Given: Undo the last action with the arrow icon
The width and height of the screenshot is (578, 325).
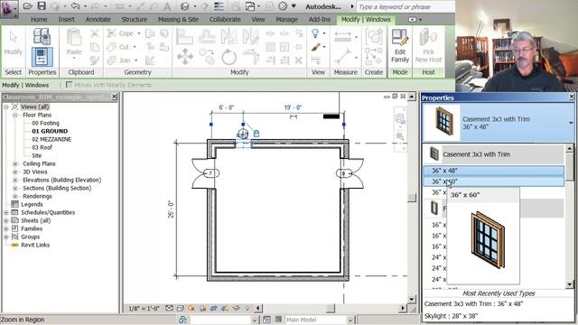Looking at the screenshot, I should coord(76,6).
